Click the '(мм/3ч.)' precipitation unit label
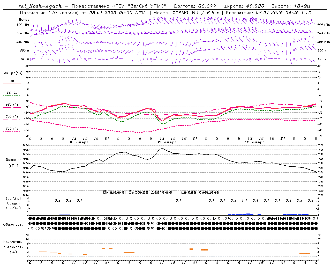This screenshot has width=331, height=265. tap(13, 198)
